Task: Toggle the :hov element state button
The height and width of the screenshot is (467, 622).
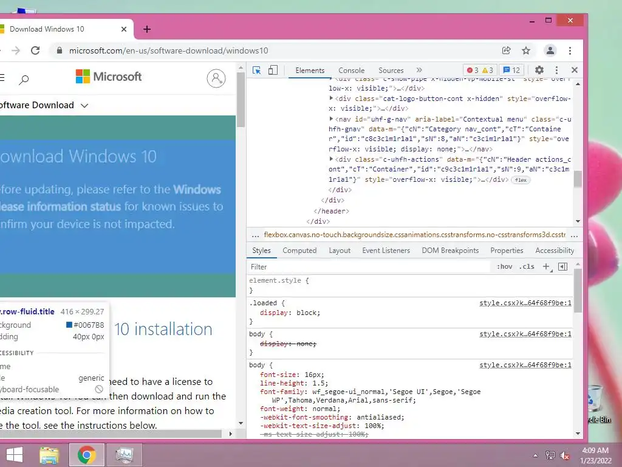Action: [x=505, y=267]
